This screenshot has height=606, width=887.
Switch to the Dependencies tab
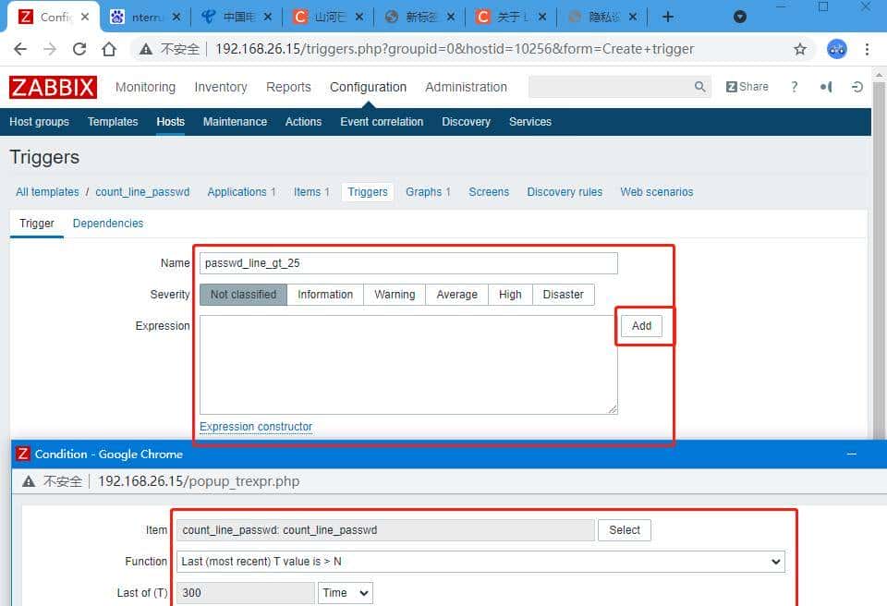point(108,223)
